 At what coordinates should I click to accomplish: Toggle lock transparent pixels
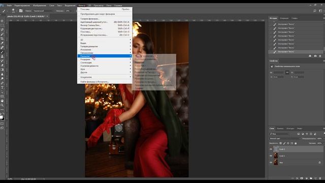pyautogui.click(x=280, y=143)
